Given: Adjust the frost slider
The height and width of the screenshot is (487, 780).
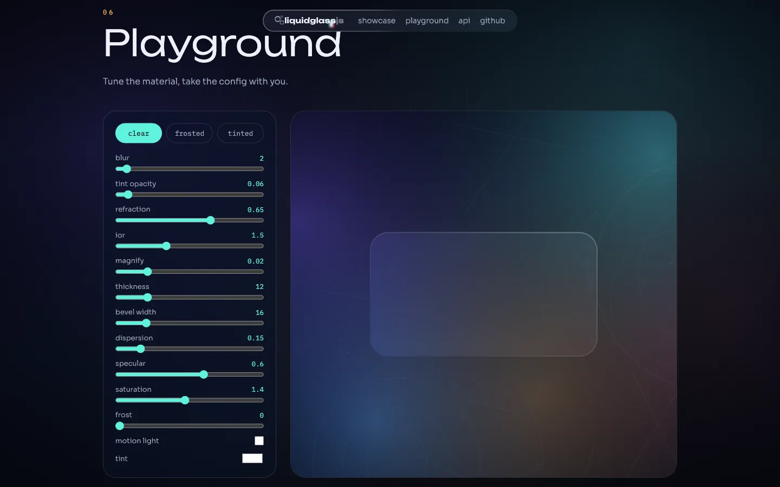Looking at the screenshot, I should 190,426.
